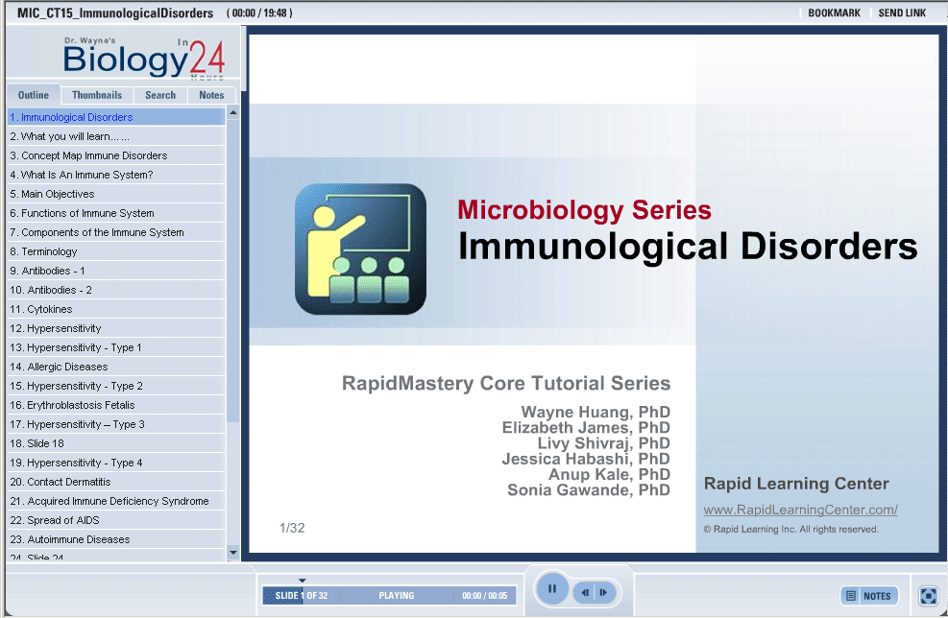948x618 pixels.
Task: Click the teacher blackboard icon on slide
Action: [360, 249]
